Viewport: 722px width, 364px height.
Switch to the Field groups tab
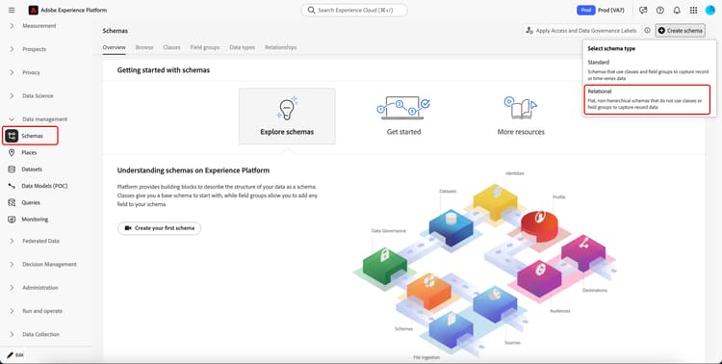(205, 47)
